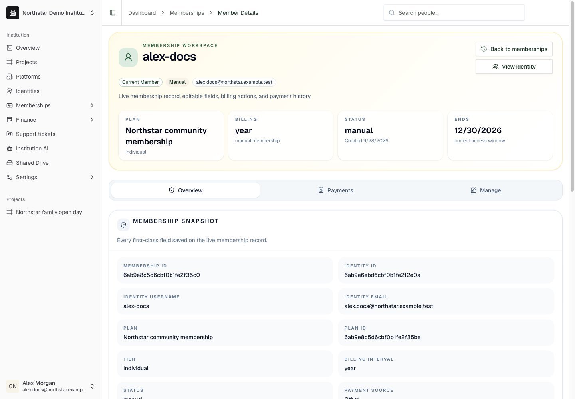Go to Memberships breadcrumb link
Image resolution: width=575 pixels, height=399 pixels.
pos(187,13)
